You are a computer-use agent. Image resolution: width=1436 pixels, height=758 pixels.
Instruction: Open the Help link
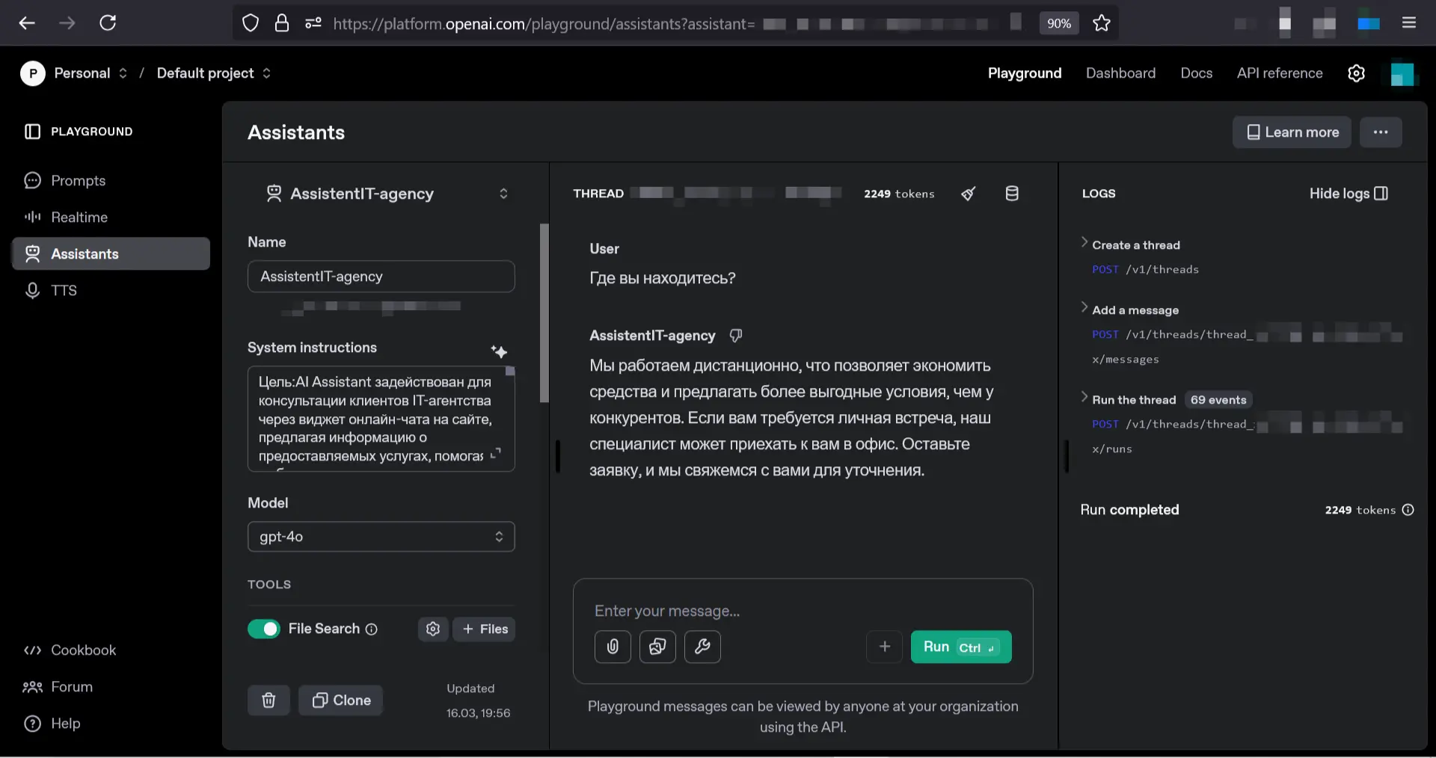point(52,724)
